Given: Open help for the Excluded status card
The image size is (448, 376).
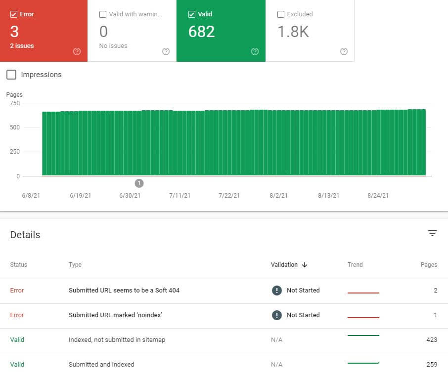Looking at the screenshot, I should pyautogui.click(x=344, y=51).
